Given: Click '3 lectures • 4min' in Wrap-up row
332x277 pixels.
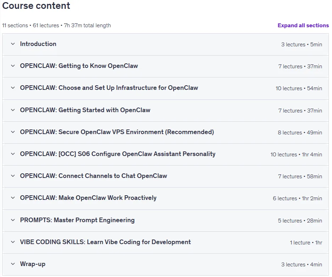Looking at the screenshot, I should [x=302, y=265].
